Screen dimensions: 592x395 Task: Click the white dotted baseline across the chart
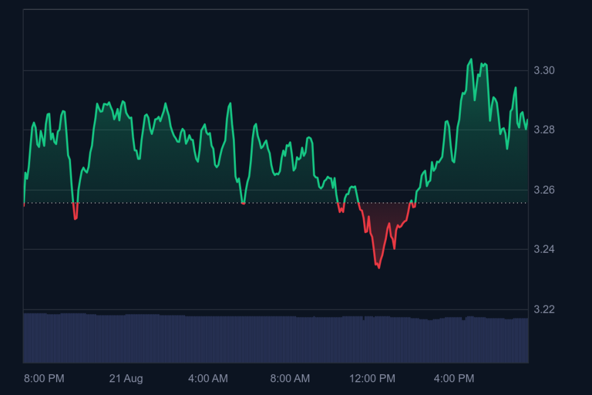coord(173,203)
